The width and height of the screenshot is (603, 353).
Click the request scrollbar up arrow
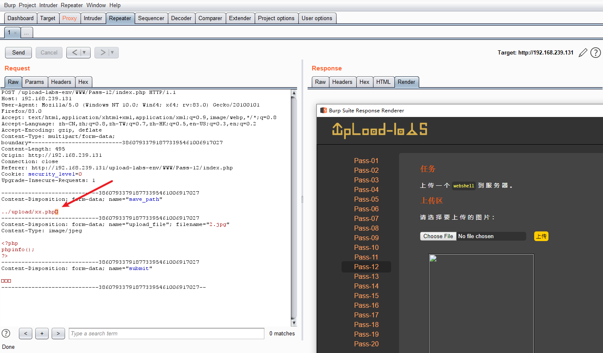coord(294,93)
